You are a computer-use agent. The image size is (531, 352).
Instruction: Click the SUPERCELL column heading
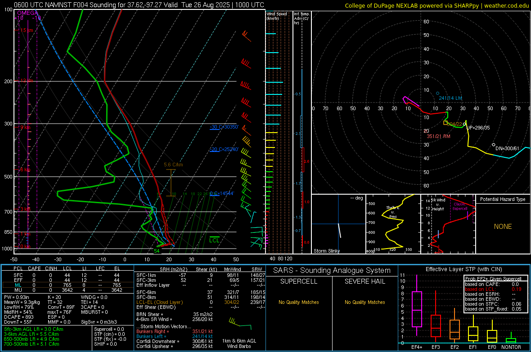point(299,281)
